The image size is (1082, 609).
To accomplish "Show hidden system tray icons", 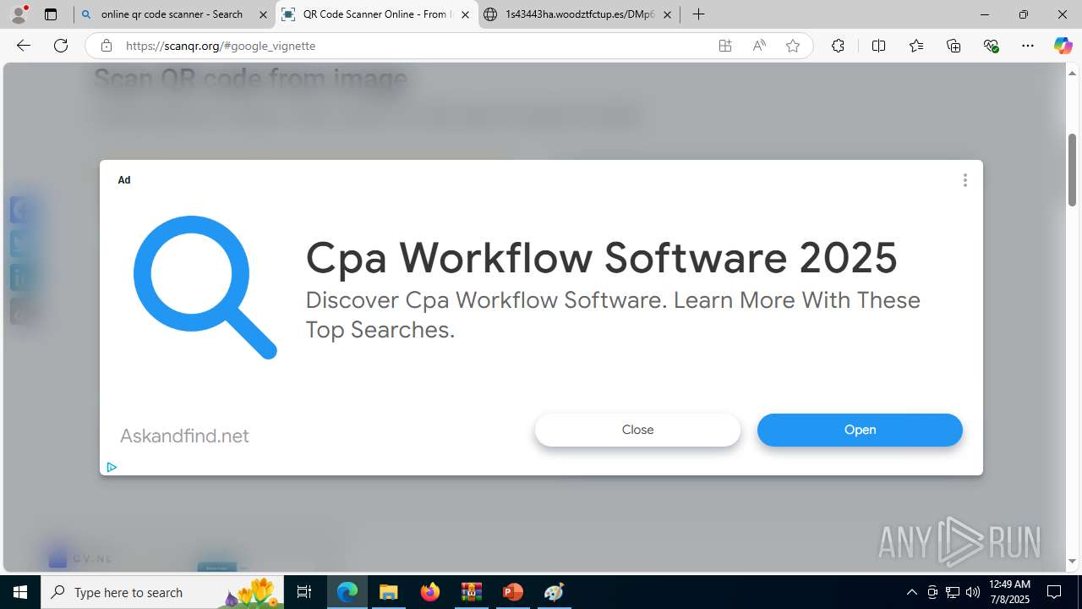I will [911, 592].
